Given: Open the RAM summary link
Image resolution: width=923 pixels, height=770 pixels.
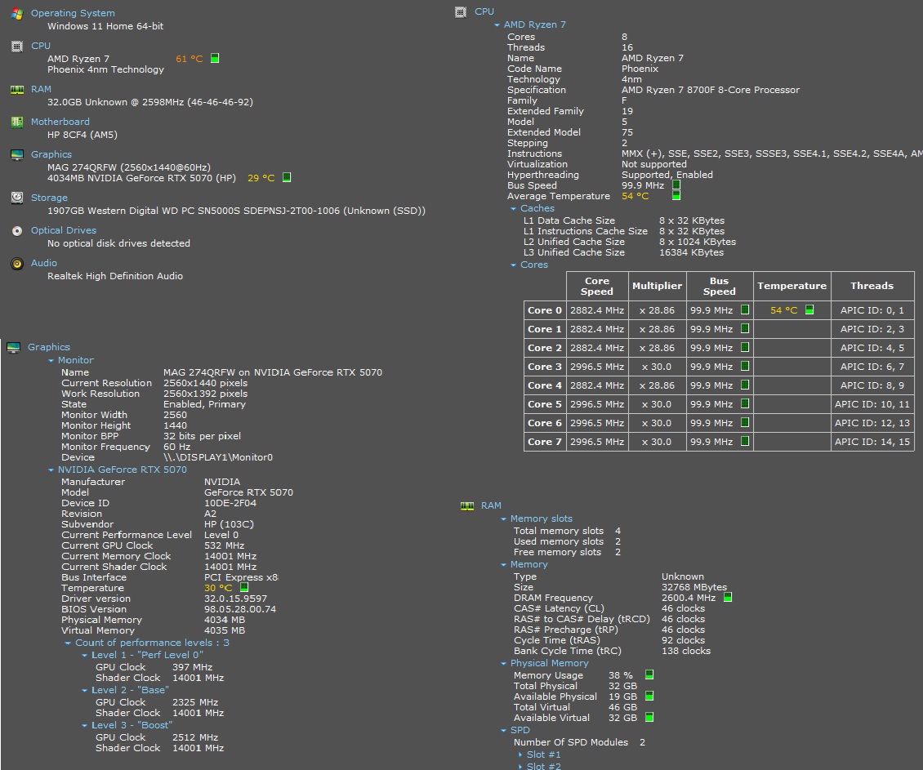Looking at the screenshot, I should [41, 89].
